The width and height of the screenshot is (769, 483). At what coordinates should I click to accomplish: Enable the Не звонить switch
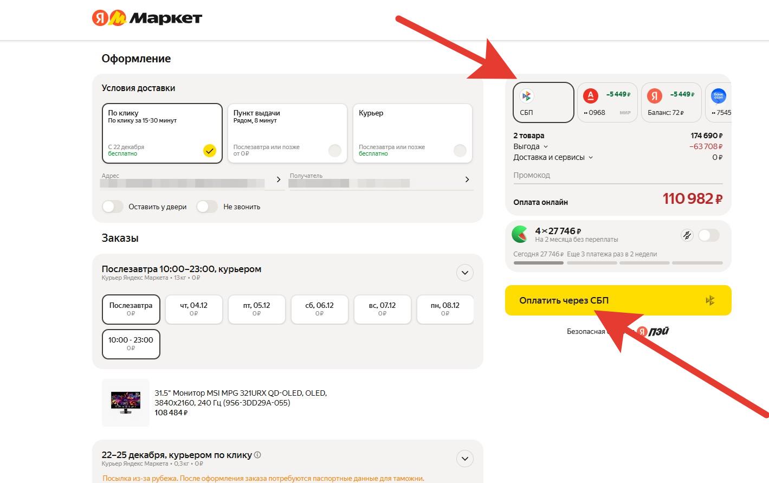coord(207,207)
